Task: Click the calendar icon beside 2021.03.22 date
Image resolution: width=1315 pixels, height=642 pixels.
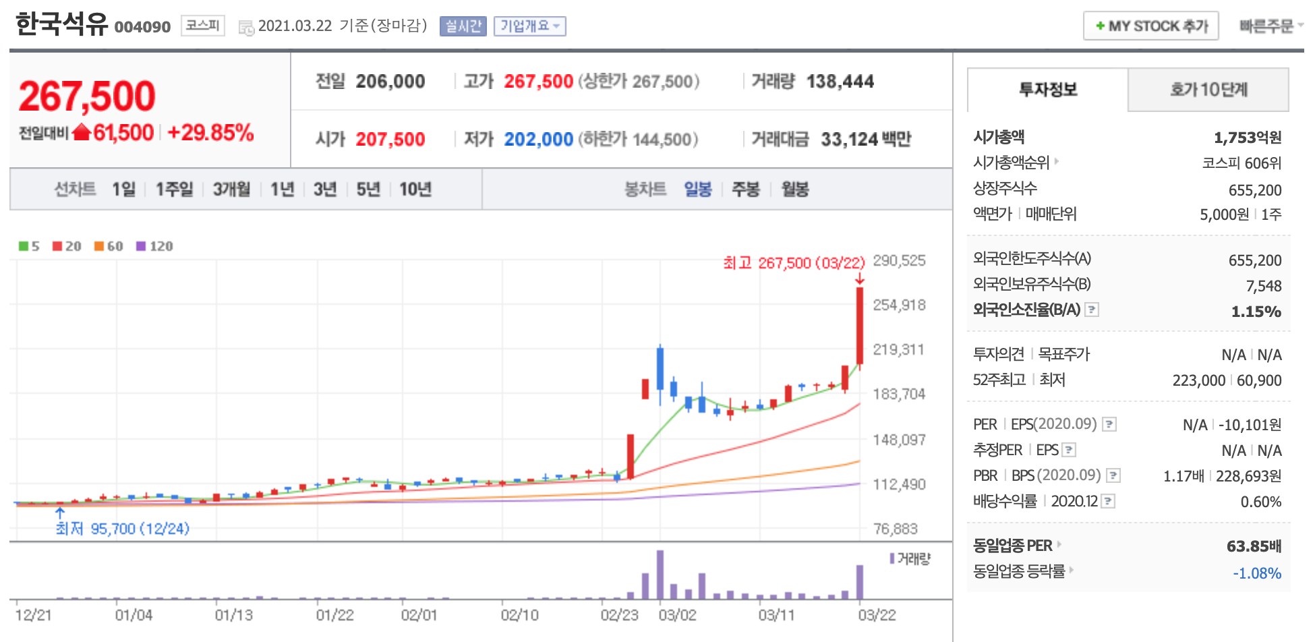Action: tap(246, 28)
